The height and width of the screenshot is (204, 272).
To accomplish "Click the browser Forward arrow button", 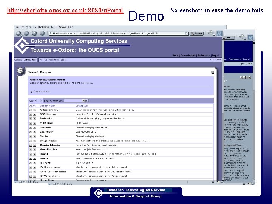I will pos(26,33).
